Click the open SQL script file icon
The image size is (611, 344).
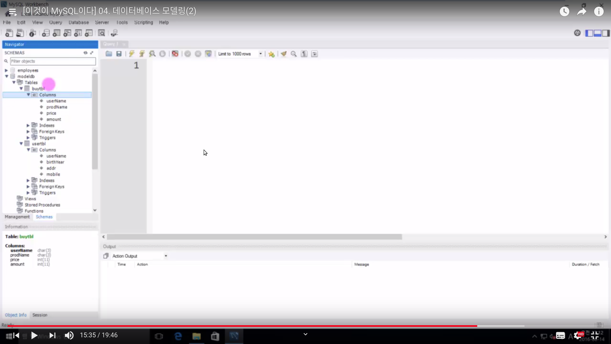pos(20,33)
